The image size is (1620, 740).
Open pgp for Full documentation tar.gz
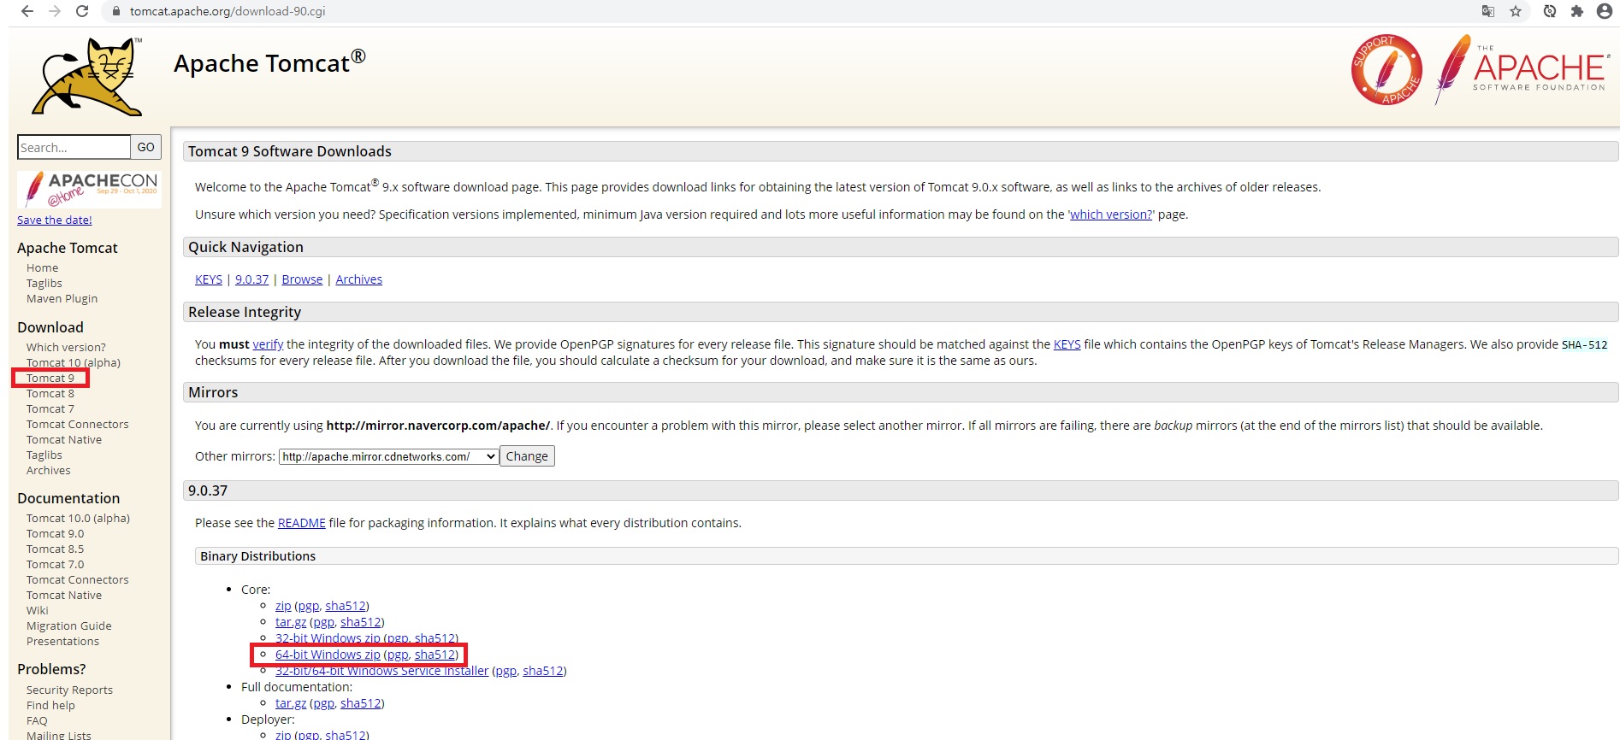(x=323, y=703)
